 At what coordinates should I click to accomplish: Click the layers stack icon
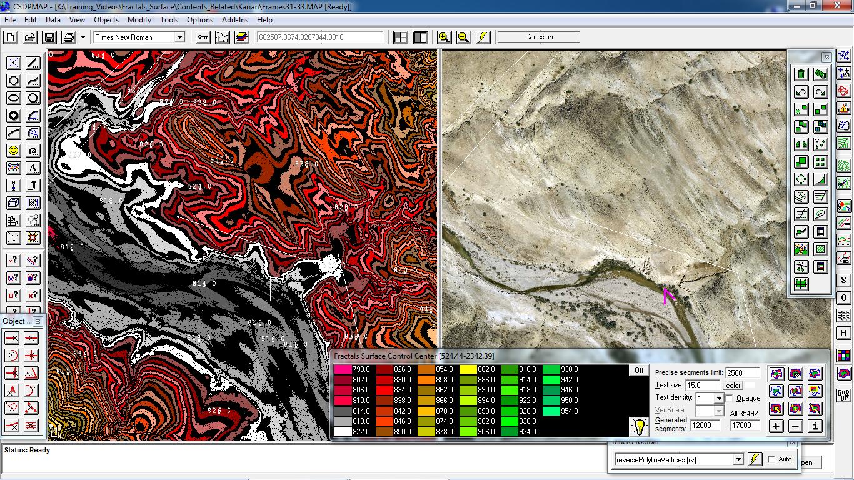pos(242,37)
